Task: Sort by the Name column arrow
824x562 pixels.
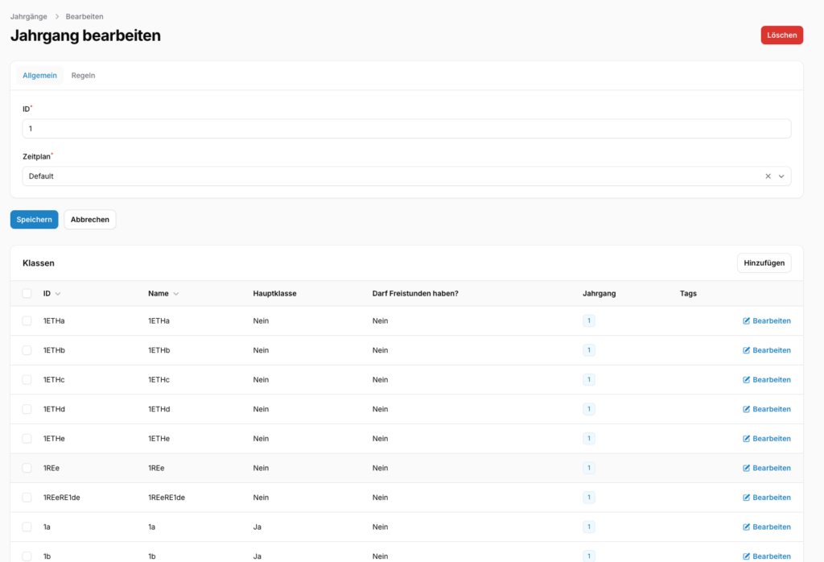Action: click(176, 294)
